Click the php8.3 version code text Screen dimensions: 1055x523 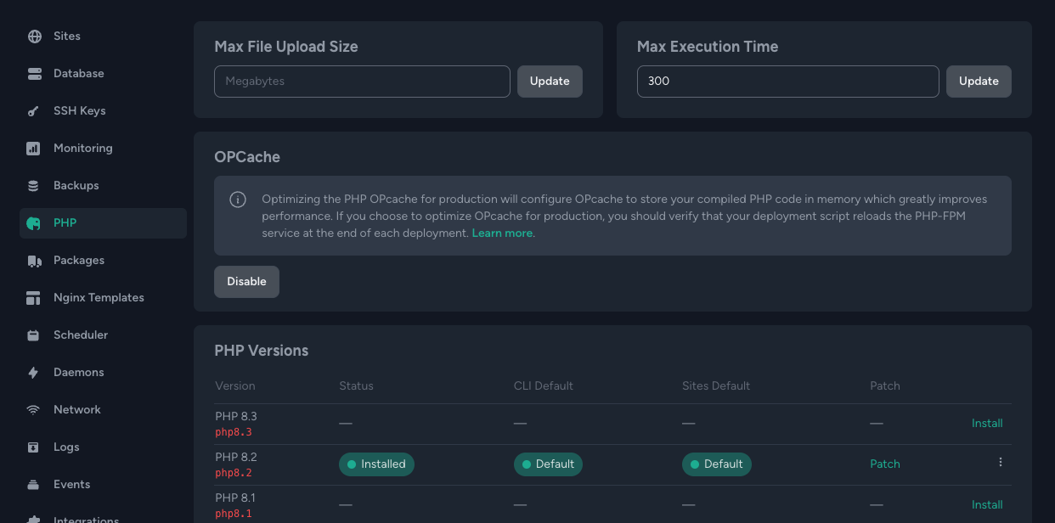234,432
